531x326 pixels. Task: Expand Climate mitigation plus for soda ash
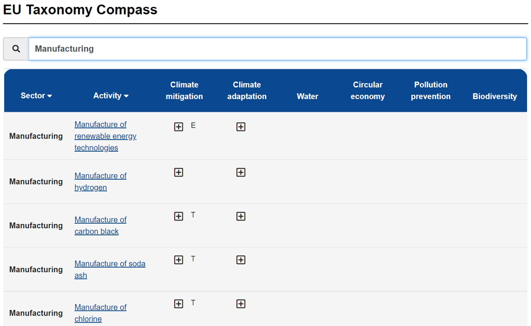[x=179, y=261]
